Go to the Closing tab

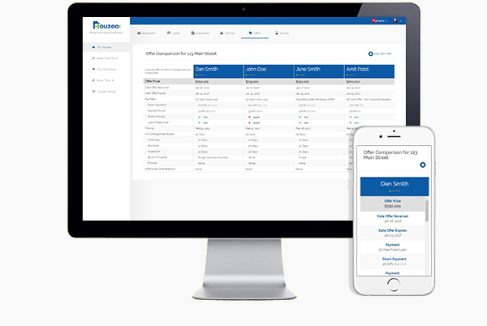pyautogui.click(x=282, y=33)
